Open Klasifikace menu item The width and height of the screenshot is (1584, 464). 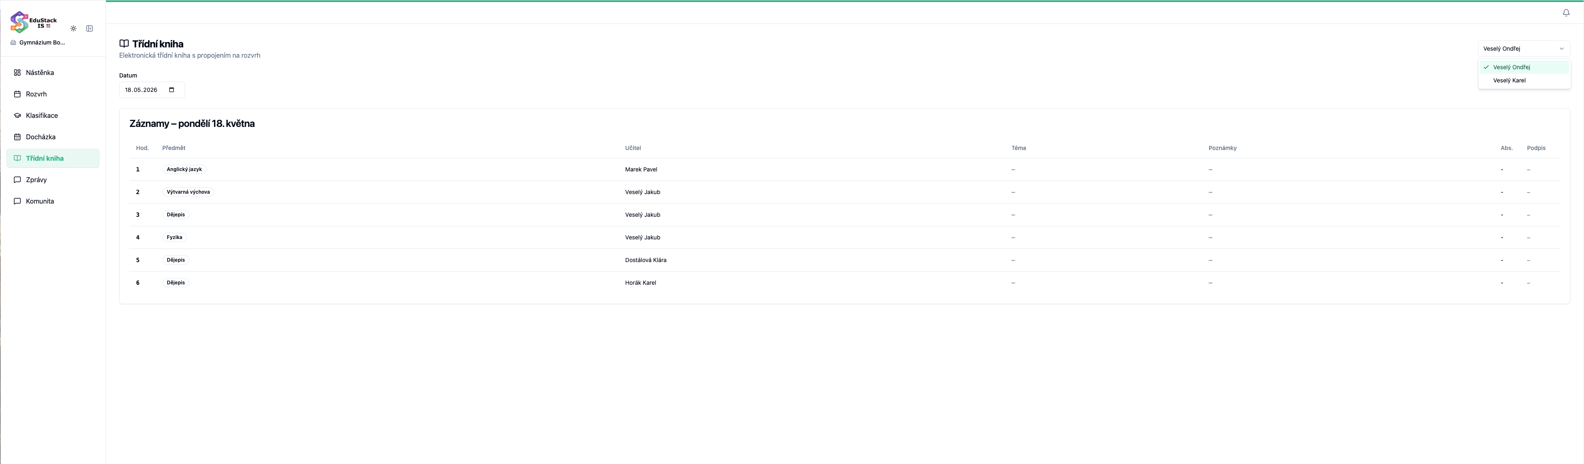pos(53,115)
